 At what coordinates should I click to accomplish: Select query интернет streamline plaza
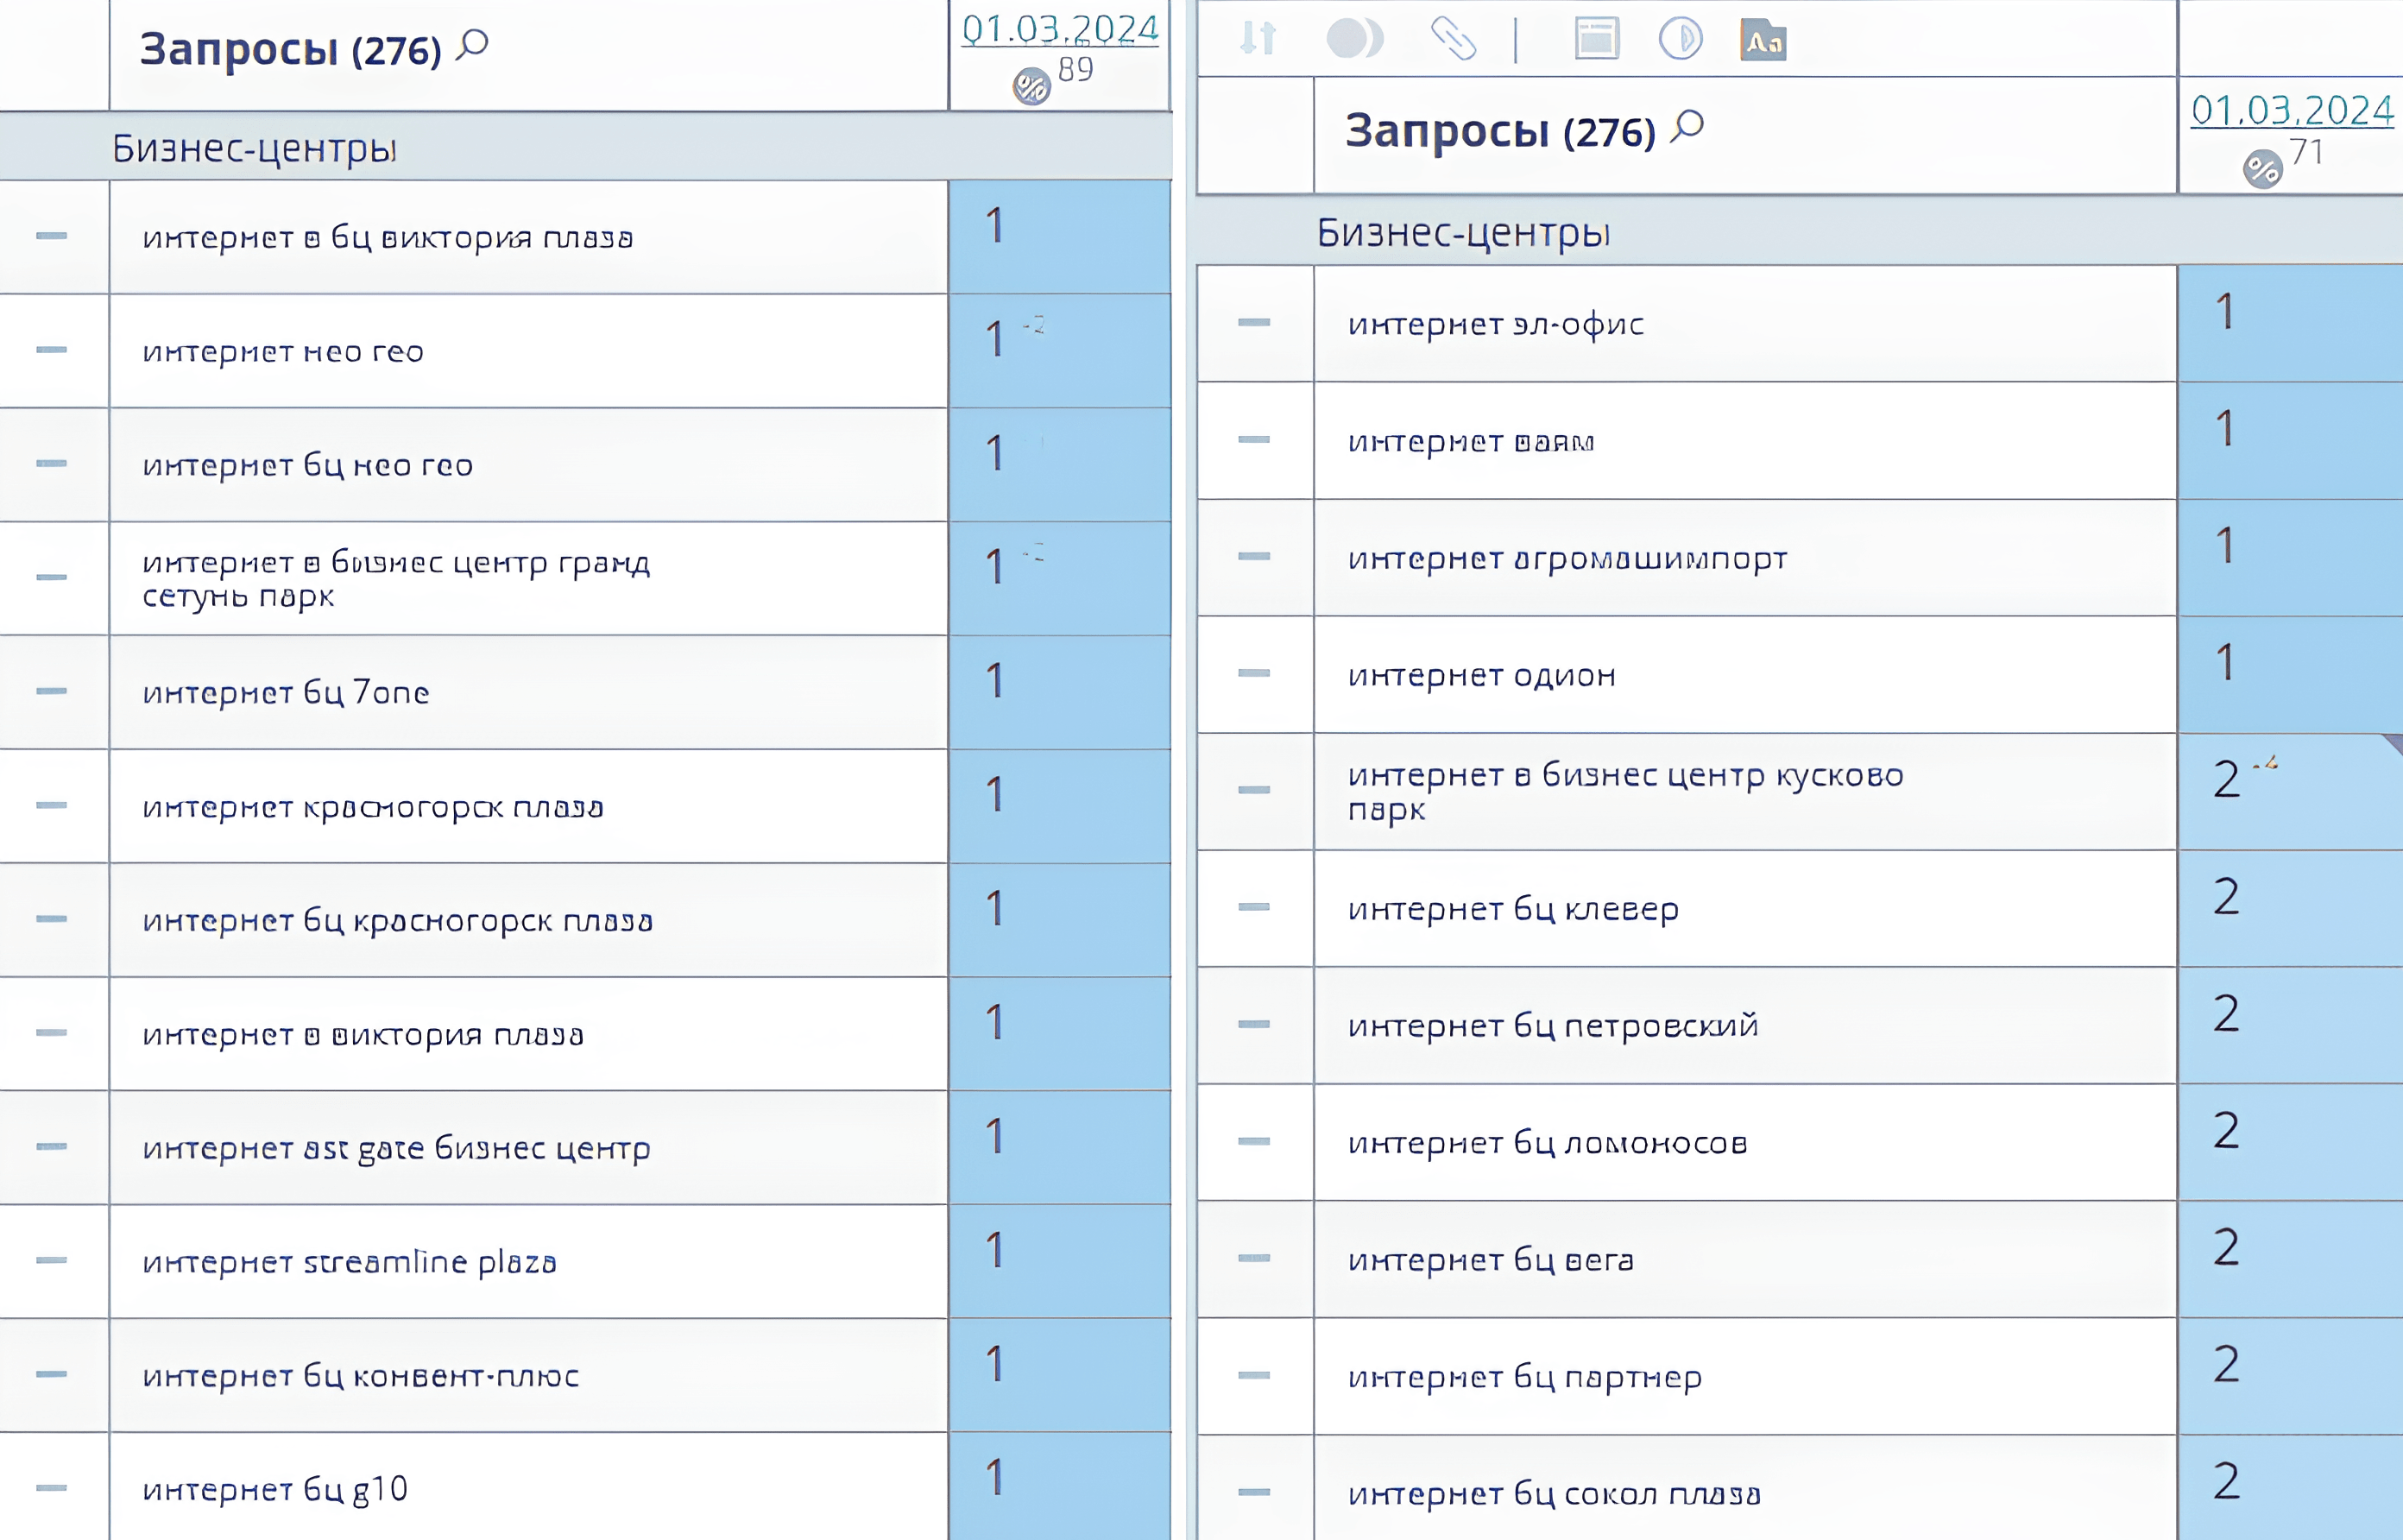(x=349, y=1262)
